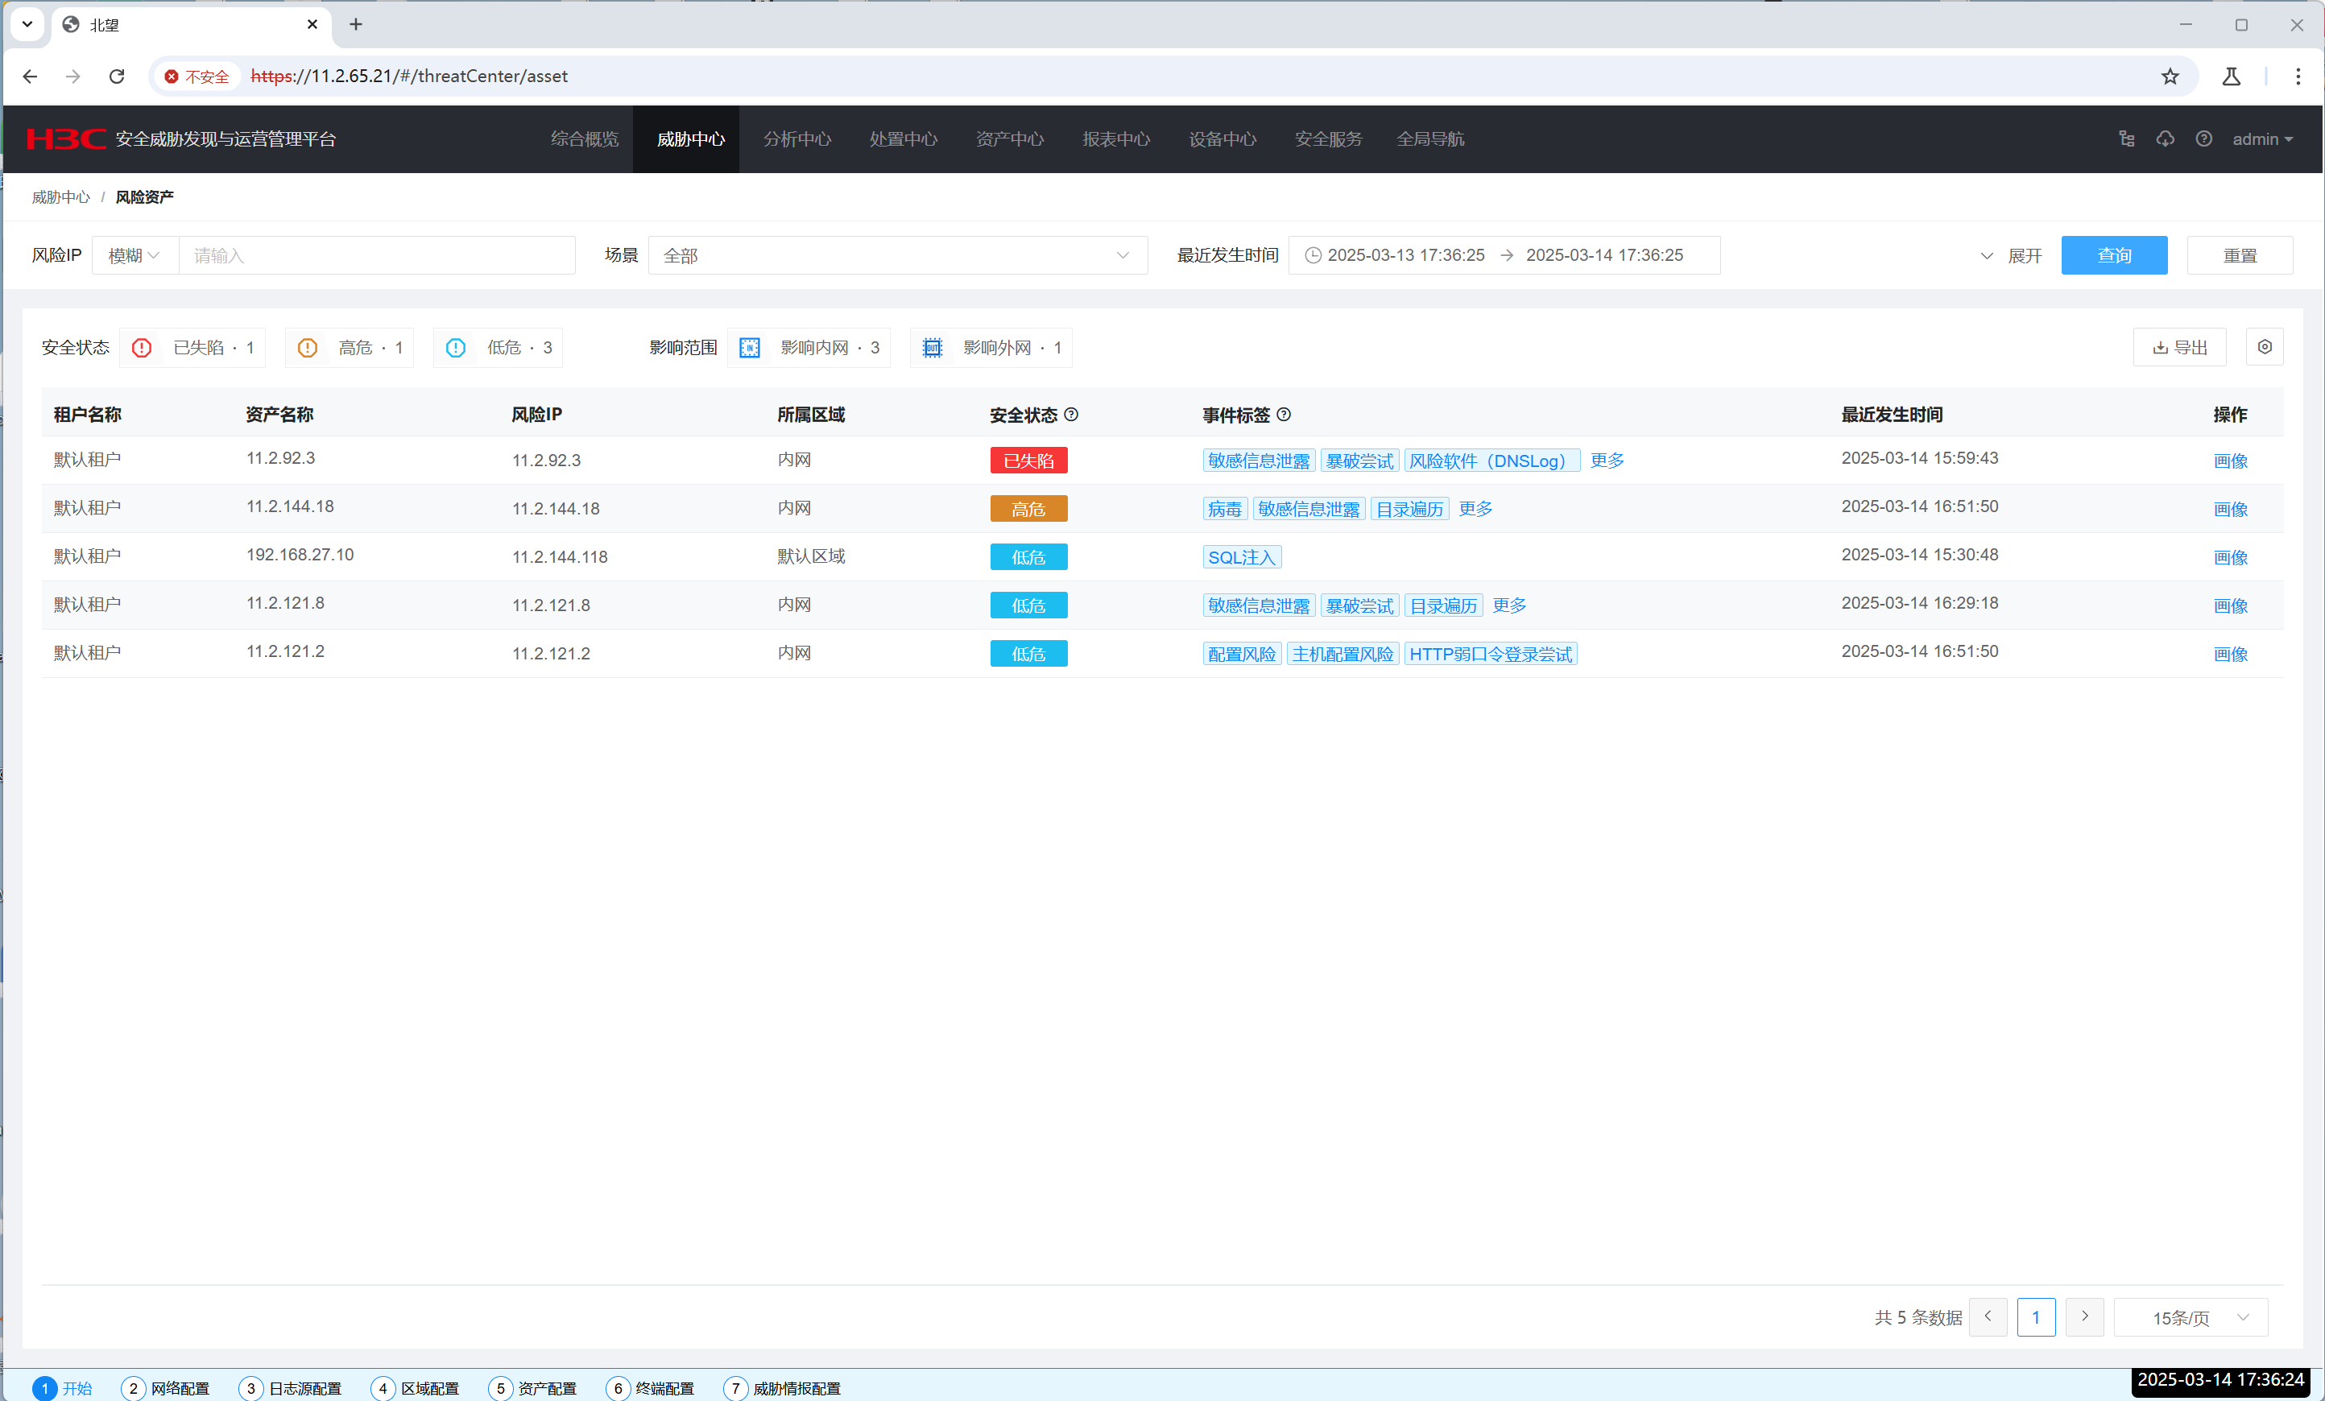Open the tab search chevron in the browser
This screenshot has height=1401, width=2325.
(27, 24)
